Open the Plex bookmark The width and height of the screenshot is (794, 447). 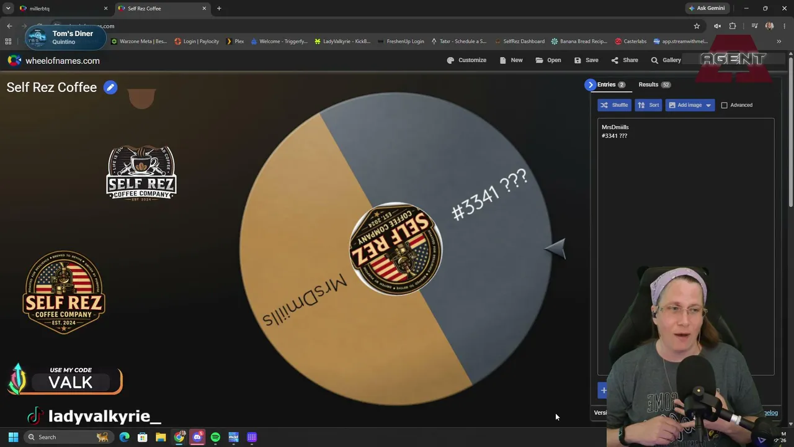click(235, 42)
